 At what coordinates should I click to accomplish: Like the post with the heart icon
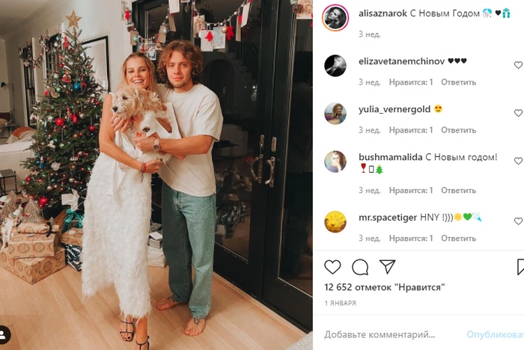(x=332, y=267)
